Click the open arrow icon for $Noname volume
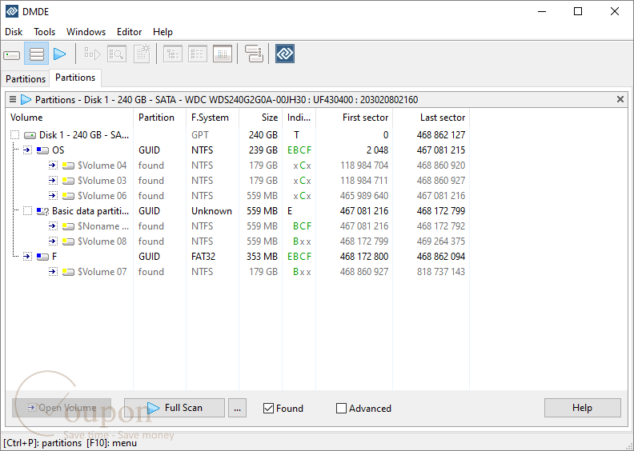Screen dimensions: 634x451 coord(53,226)
